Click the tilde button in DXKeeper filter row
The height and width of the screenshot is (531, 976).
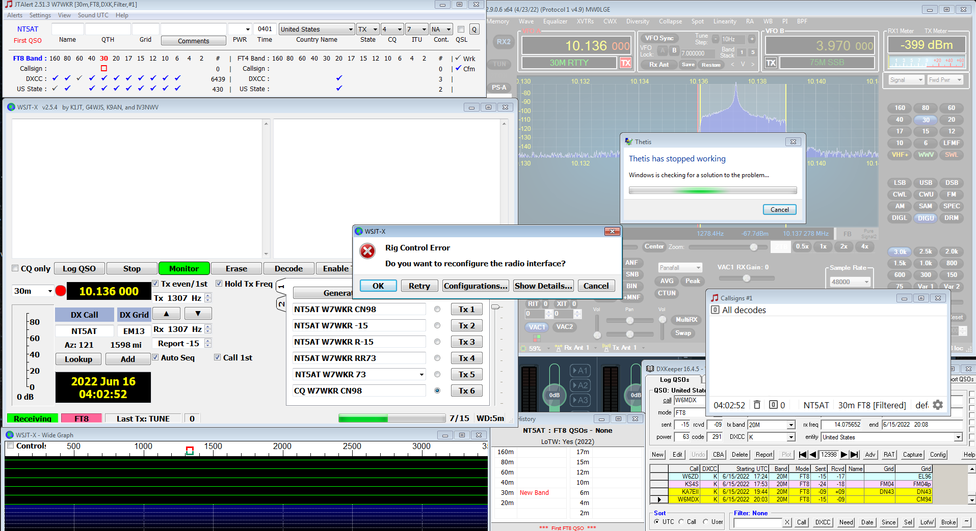click(967, 522)
